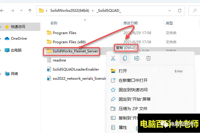Go up one folder level with up arrow

pyautogui.click(x=30, y=11)
